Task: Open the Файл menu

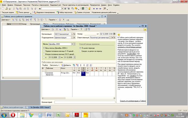Action: point(4,5)
